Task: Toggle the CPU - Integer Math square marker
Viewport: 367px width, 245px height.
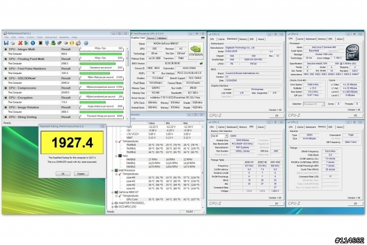Action: pos(6,49)
